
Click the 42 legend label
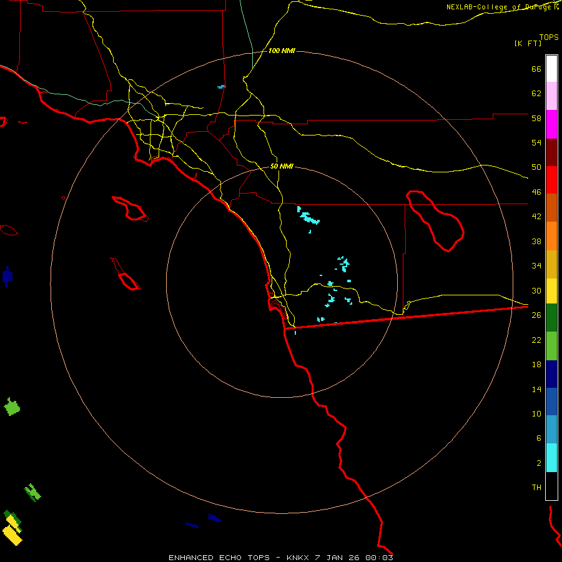pos(536,217)
